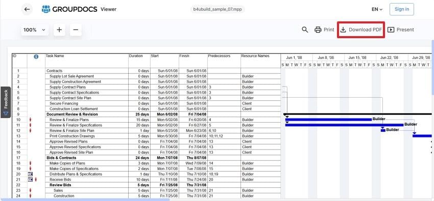Click the resource icon on row 23

pyautogui.click(x=31, y=190)
